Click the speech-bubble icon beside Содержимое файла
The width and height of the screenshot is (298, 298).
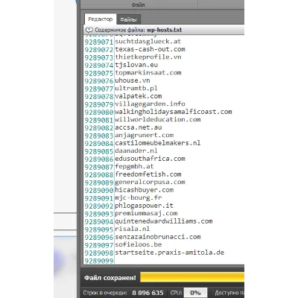click(89, 30)
